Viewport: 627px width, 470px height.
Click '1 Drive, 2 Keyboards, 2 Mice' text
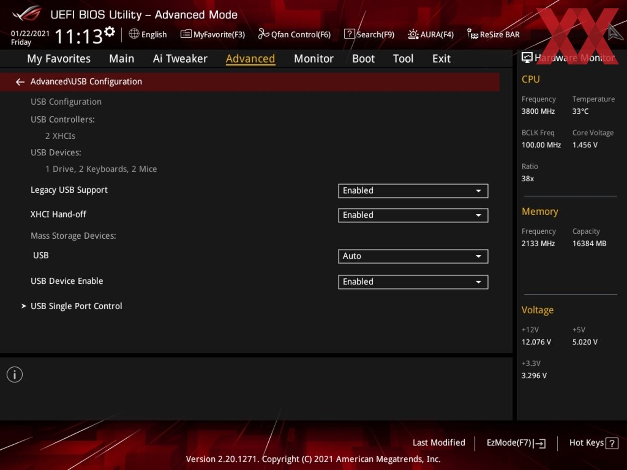(x=101, y=169)
